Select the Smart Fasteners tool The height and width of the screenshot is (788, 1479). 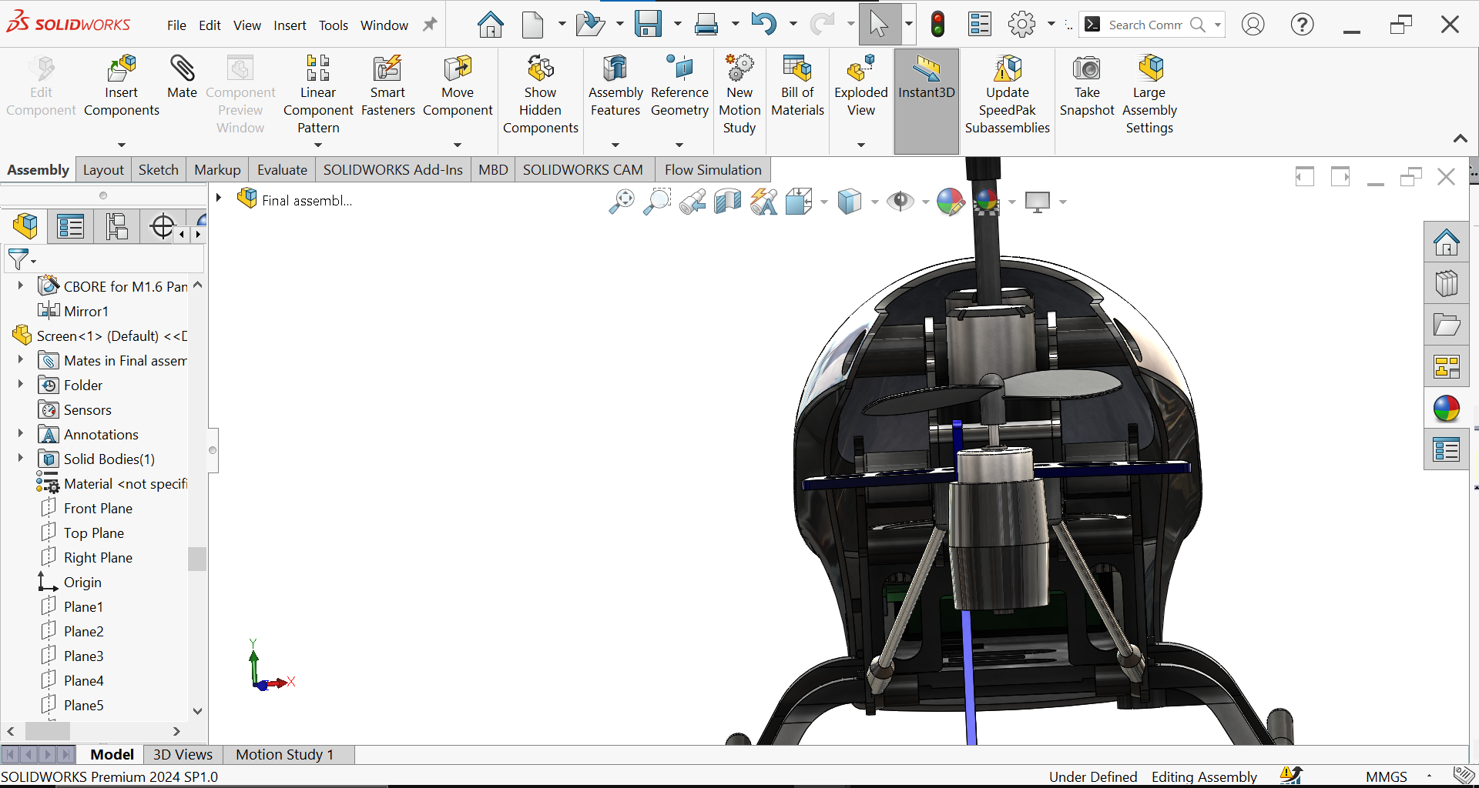coord(387,86)
